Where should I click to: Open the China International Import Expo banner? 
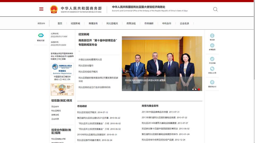click(x=62, y=69)
